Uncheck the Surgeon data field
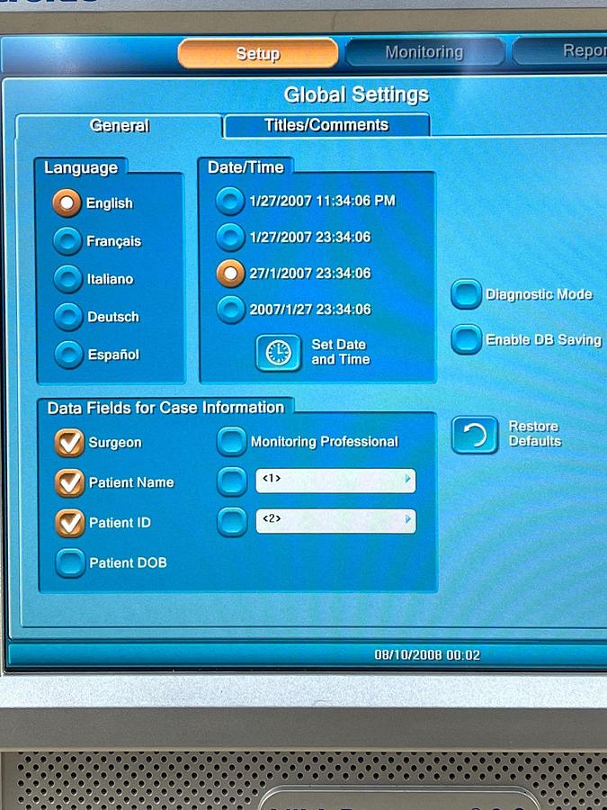The image size is (607, 810). click(69, 443)
